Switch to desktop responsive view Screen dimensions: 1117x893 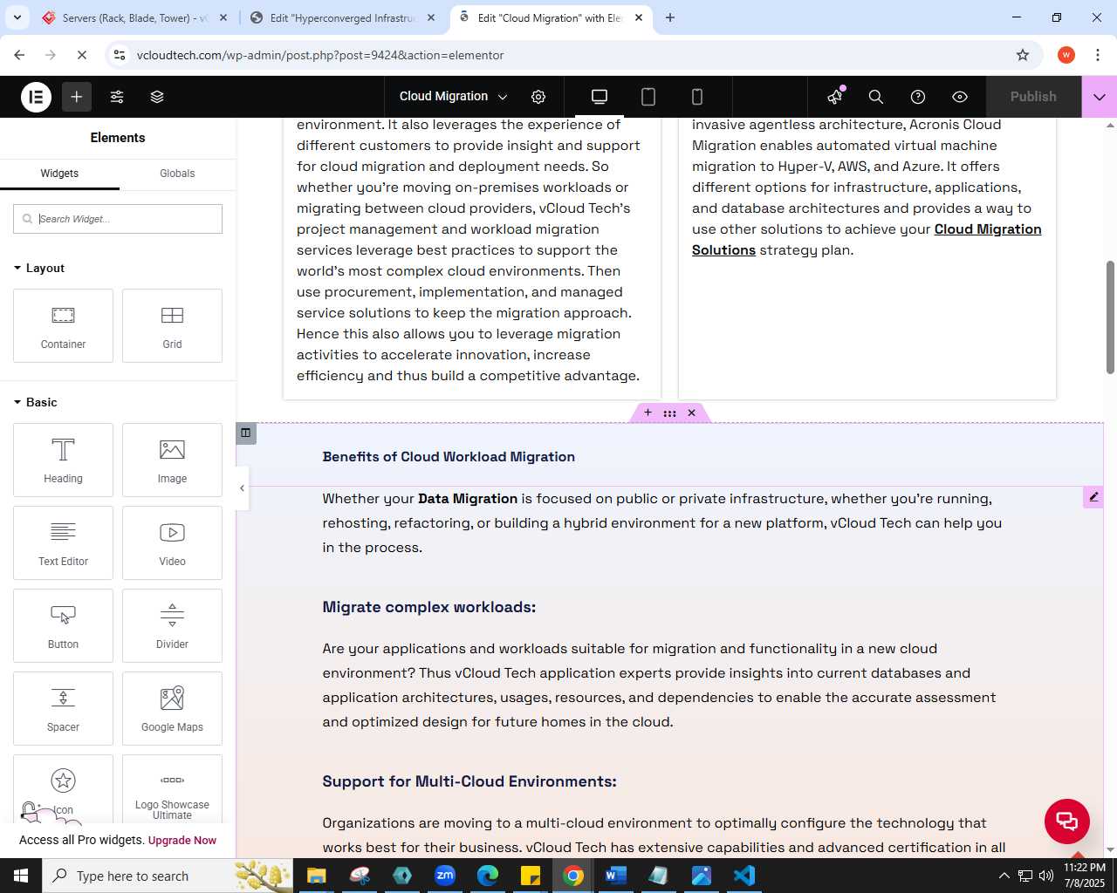coord(600,97)
